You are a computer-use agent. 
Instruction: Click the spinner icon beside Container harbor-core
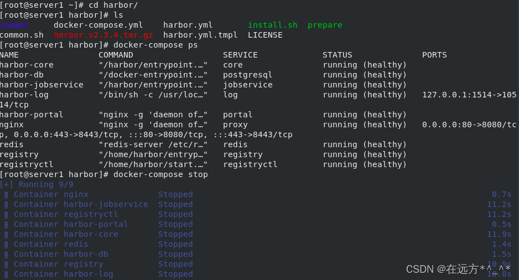point(6,235)
